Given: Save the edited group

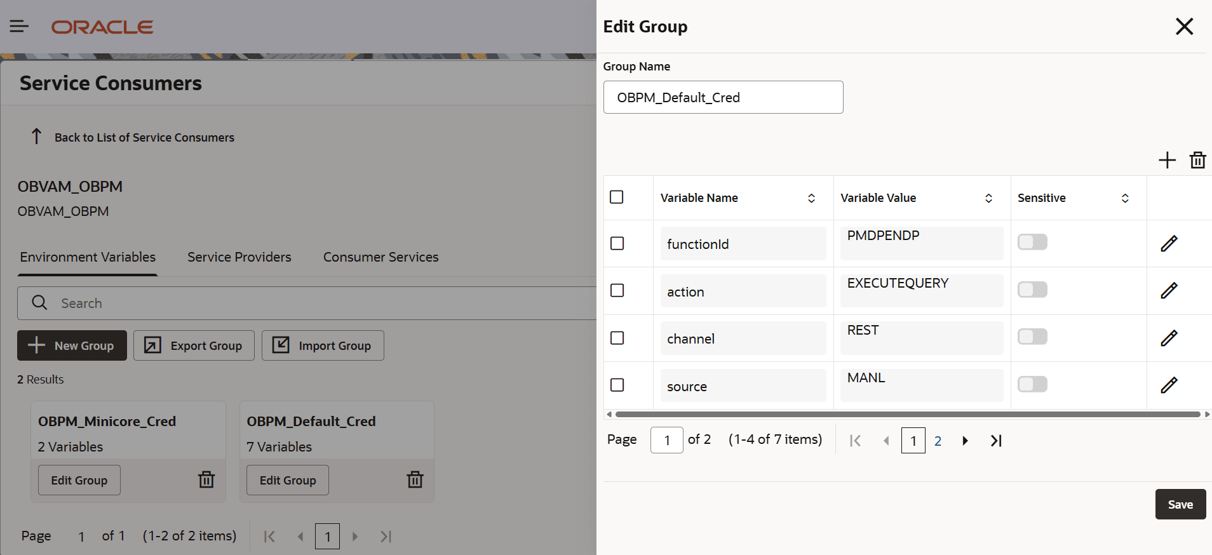Looking at the screenshot, I should (x=1180, y=504).
